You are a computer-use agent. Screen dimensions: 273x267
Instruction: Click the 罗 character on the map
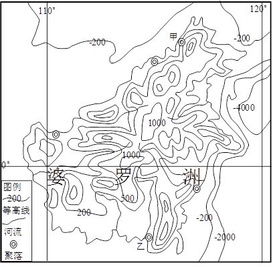click(x=123, y=176)
